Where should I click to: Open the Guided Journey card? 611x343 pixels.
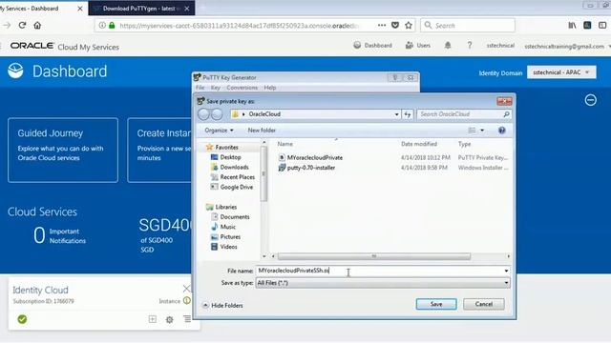[63, 151]
